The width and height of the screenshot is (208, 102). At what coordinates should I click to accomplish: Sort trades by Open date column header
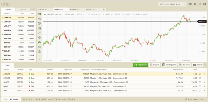point(68,70)
